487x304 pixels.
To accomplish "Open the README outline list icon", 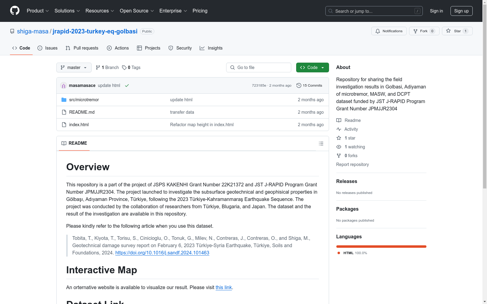I will tap(321, 143).
